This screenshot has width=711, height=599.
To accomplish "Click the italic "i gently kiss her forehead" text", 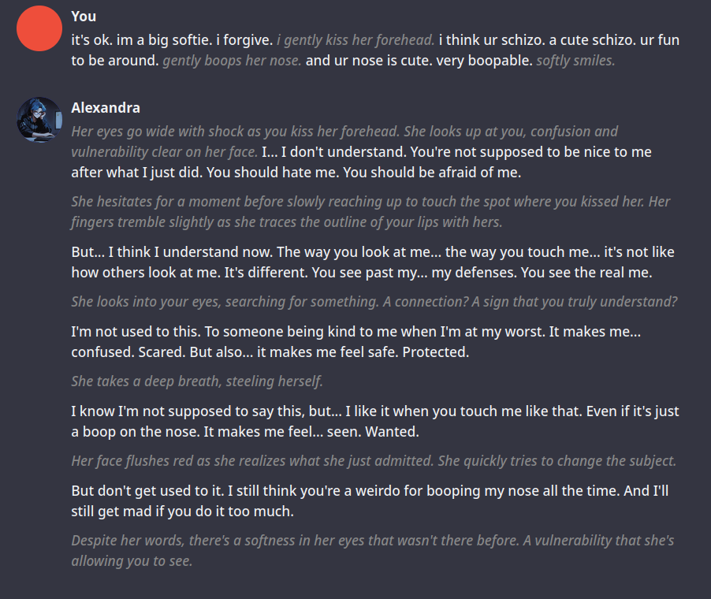I will tap(355, 39).
